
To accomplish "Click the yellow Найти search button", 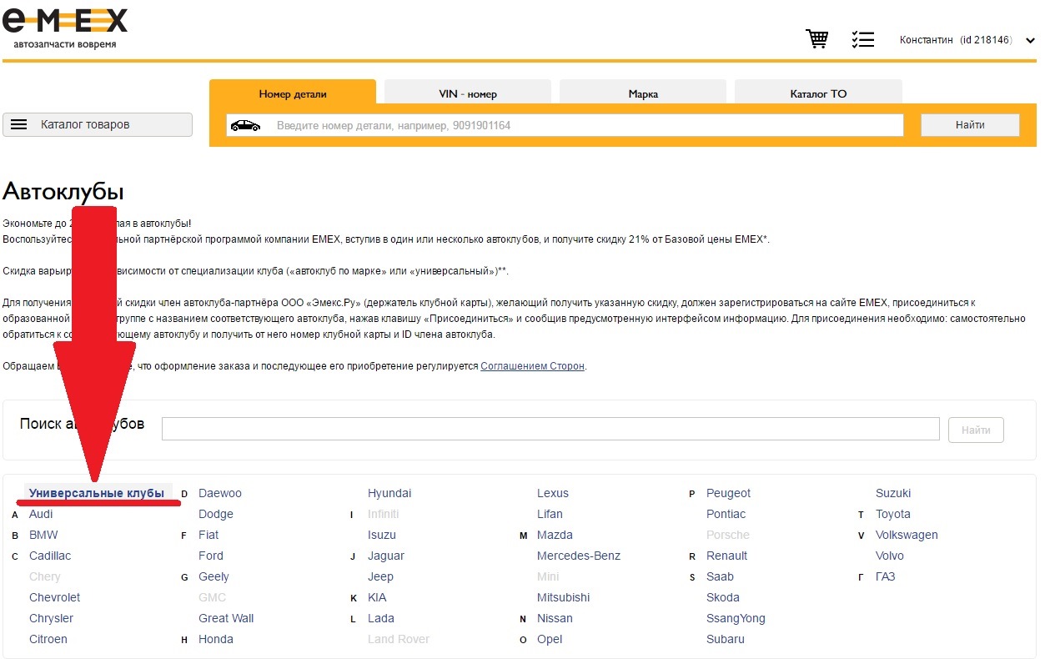I will coord(970,125).
